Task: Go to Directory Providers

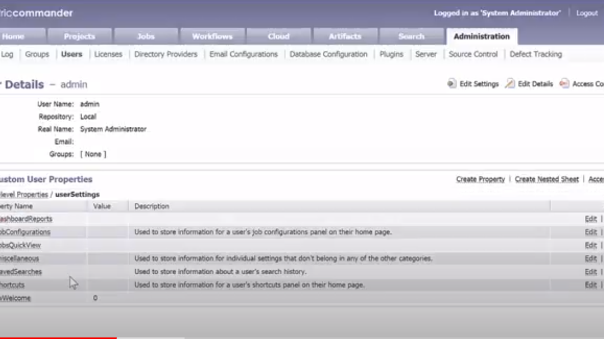Action: point(166,54)
